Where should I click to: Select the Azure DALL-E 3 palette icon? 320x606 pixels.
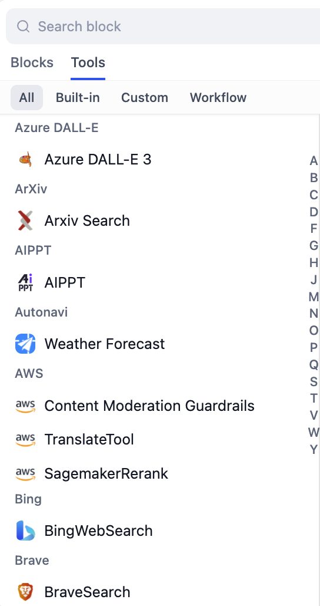pyautogui.click(x=25, y=159)
